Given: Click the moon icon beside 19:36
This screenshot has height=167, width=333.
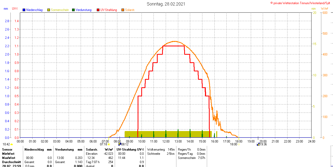Looking at the screenshot, I should [258, 144].
